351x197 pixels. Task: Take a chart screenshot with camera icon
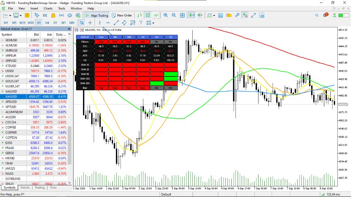(262, 15)
